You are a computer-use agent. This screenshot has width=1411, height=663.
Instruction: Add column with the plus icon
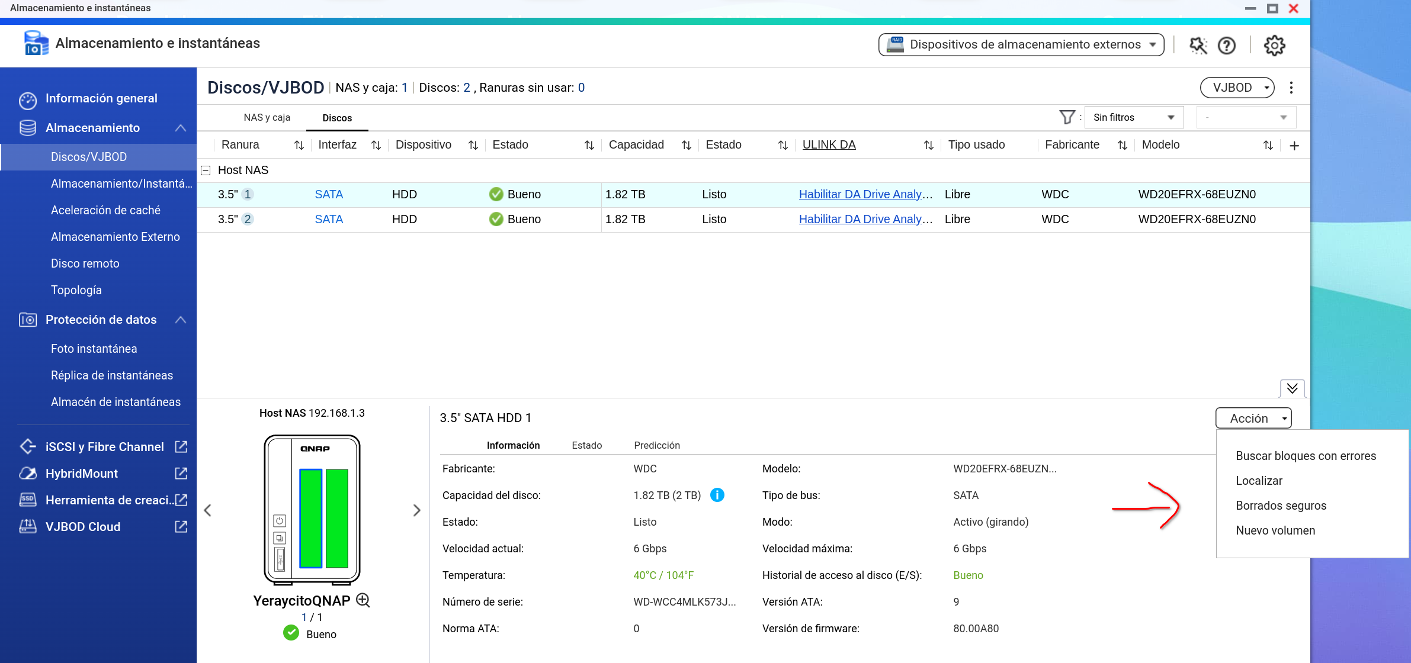click(1294, 146)
